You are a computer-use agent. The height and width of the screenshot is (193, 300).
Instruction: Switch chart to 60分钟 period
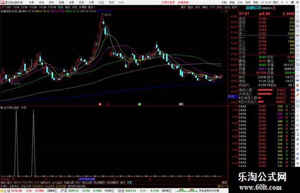[52, 7]
